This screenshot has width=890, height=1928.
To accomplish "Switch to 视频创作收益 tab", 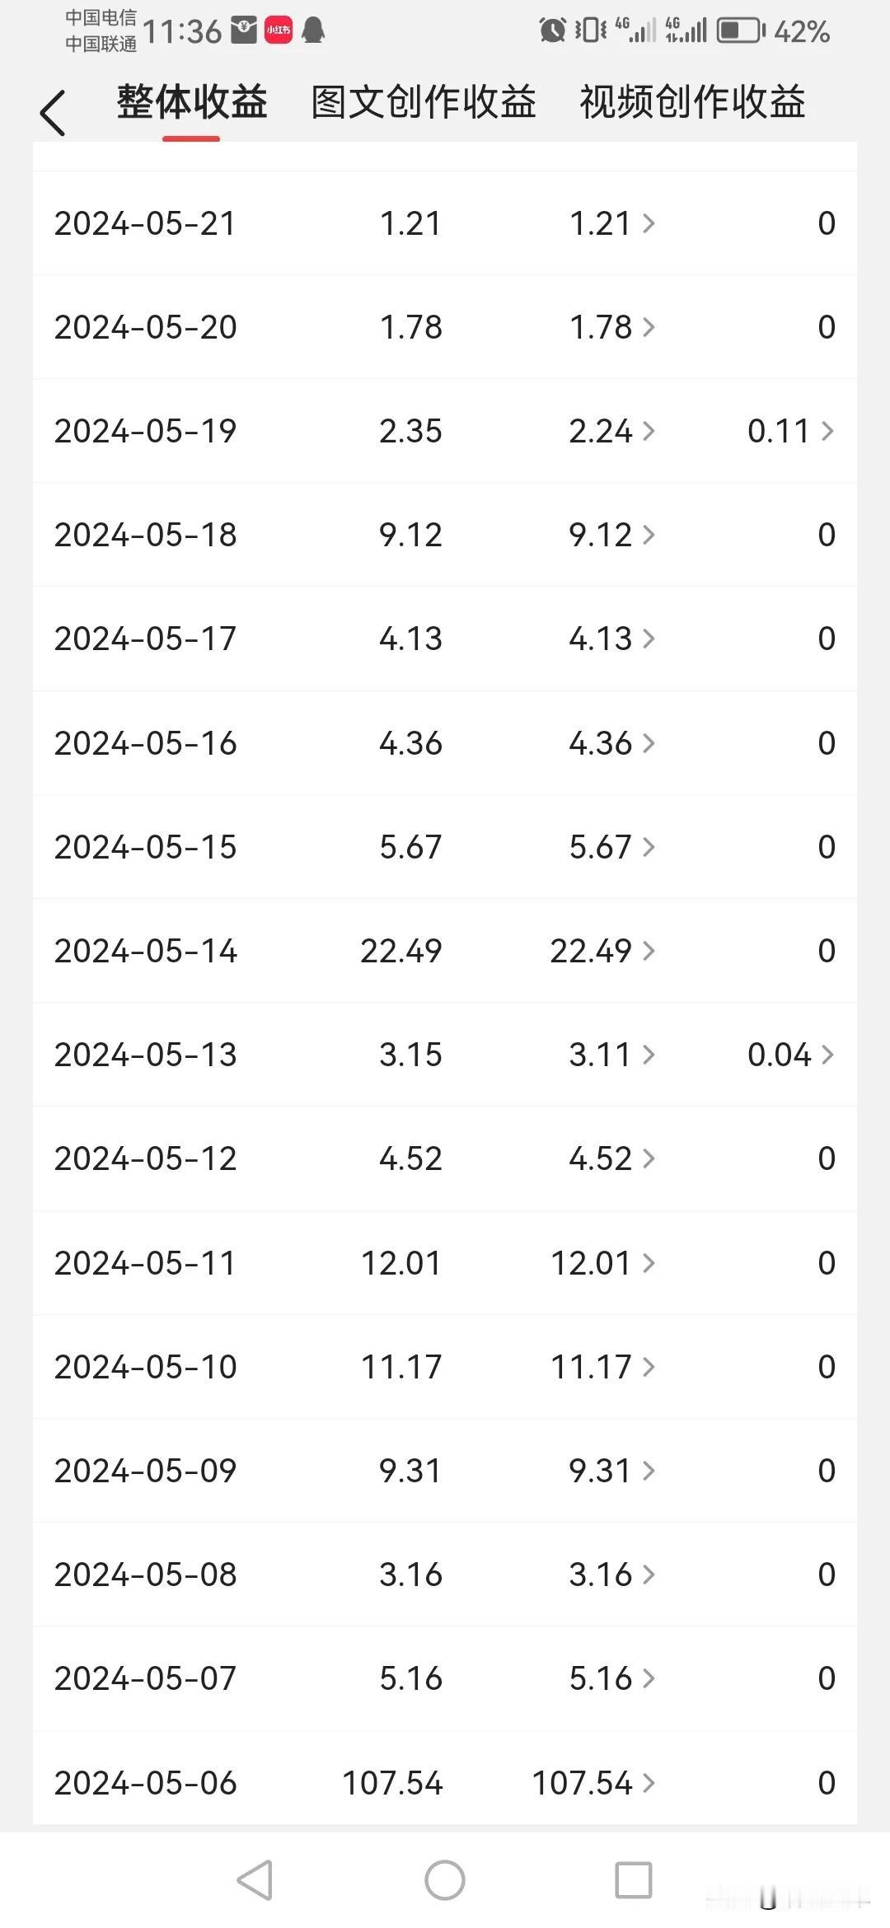I will tap(692, 103).
